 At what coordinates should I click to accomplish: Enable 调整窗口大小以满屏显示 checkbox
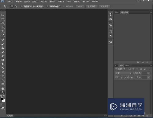click(x=22, y=6)
